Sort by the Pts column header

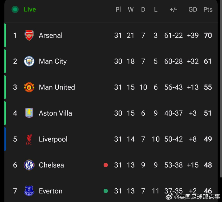coord(208,10)
